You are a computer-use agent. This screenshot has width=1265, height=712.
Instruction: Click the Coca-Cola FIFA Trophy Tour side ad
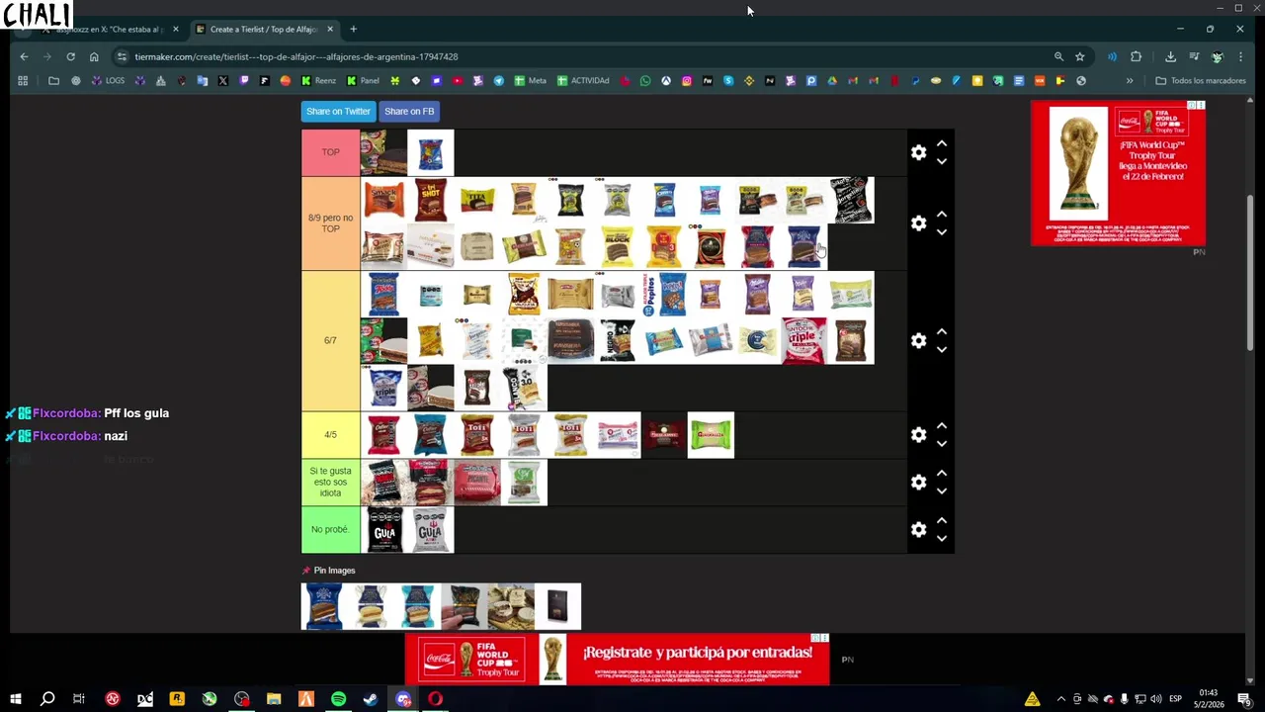(x=1118, y=173)
